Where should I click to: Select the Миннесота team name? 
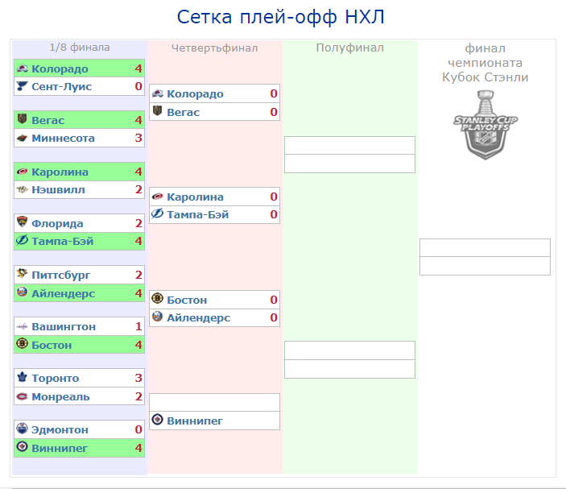point(63,139)
